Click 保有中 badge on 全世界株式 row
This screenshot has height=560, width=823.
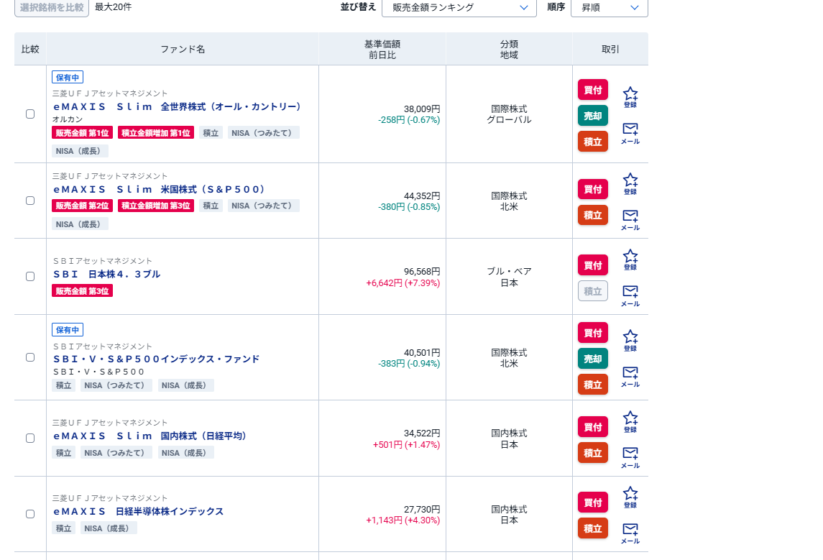point(67,77)
